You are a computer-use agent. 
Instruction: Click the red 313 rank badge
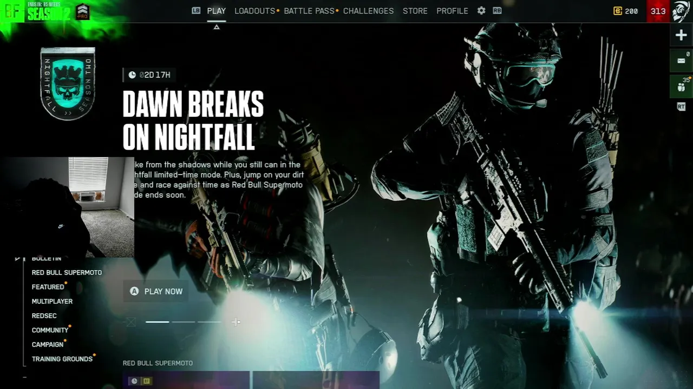pyautogui.click(x=658, y=11)
